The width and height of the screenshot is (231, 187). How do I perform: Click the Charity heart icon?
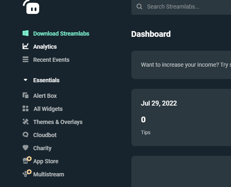[25, 148]
